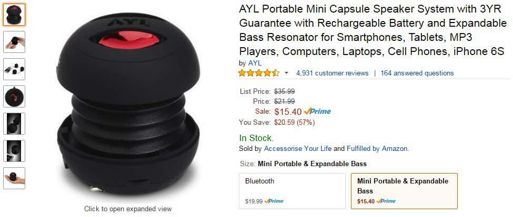Select fifth thumbnail with dark background
This screenshot has width=513, height=217.
coord(14,124)
